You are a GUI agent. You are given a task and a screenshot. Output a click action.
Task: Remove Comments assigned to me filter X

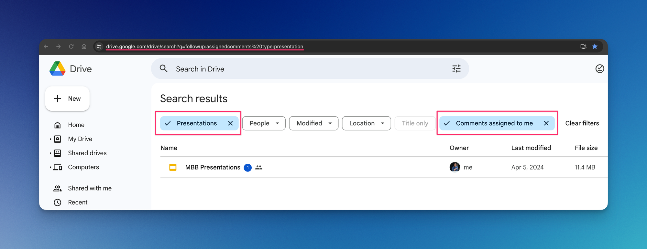[x=546, y=123]
